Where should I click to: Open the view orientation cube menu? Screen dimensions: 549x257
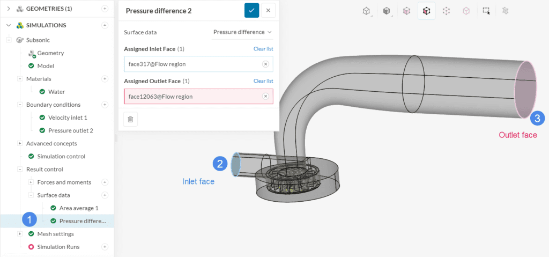click(x=366, y=11)
